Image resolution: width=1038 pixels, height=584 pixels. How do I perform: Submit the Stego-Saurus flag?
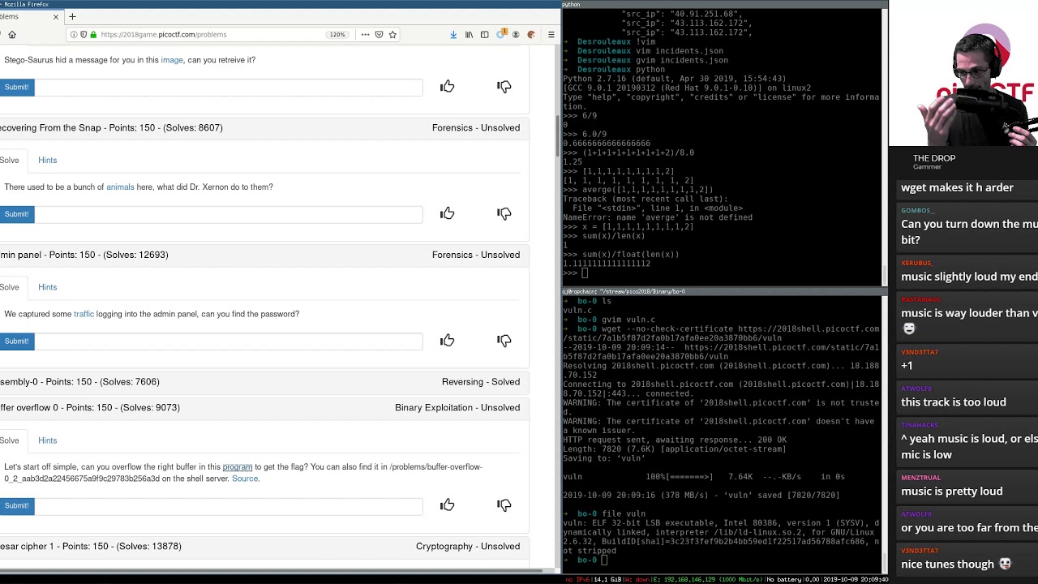click(x=16, y=87)
